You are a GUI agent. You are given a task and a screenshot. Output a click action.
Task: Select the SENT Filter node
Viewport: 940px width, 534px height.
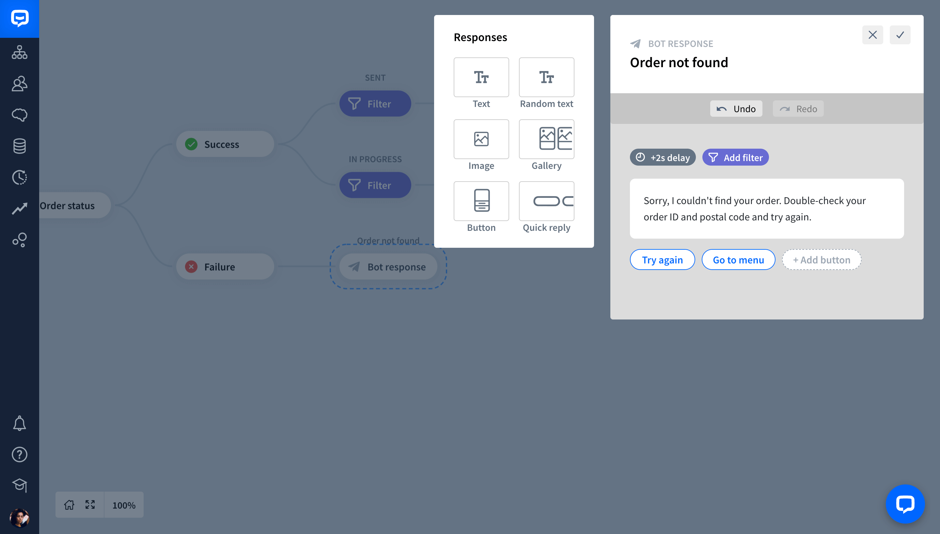[x=375, y=104]
